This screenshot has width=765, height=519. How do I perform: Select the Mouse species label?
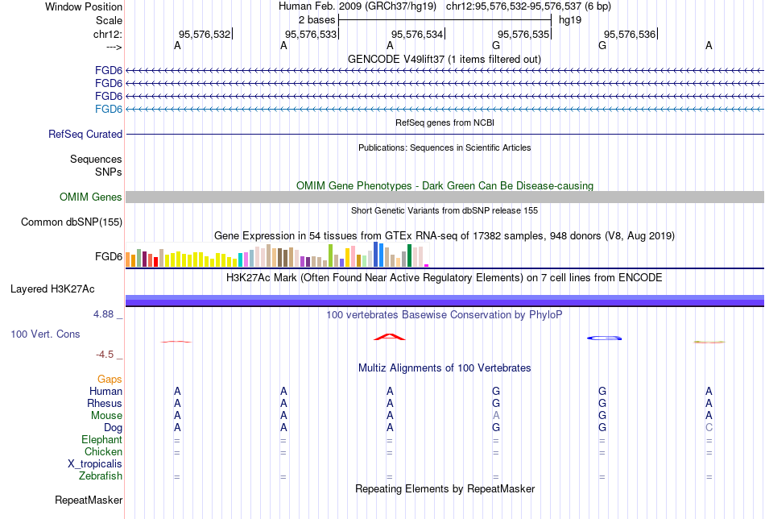pyautogui.click(x=106, y=416)
